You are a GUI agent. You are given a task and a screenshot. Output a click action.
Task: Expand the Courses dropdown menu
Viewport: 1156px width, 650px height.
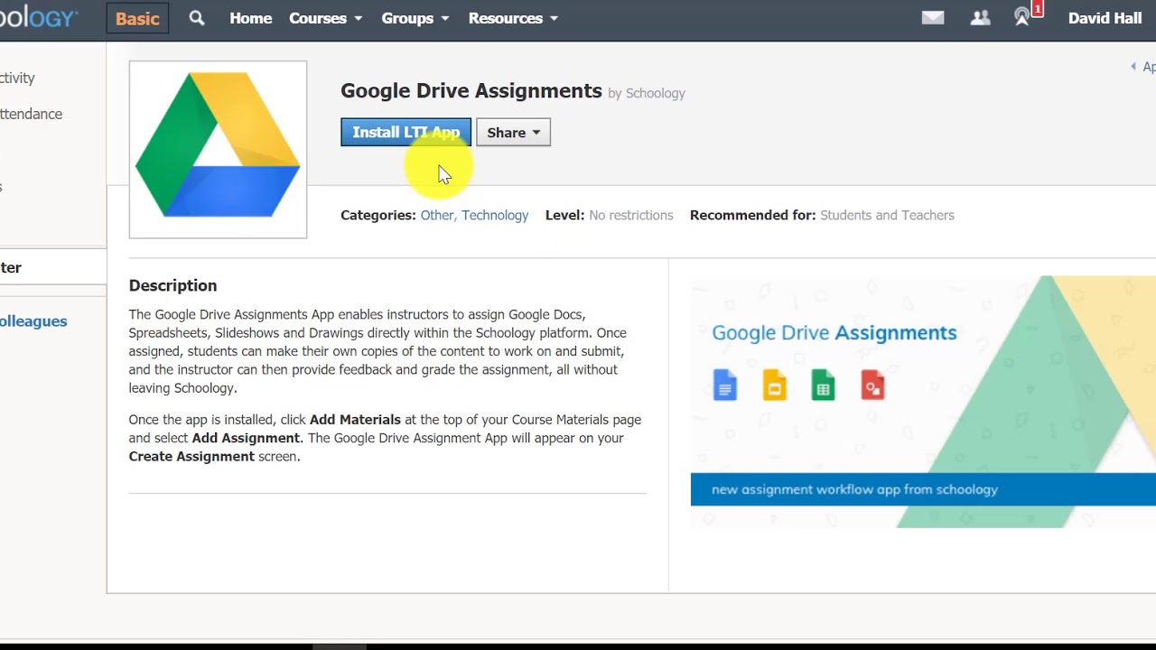[x=325, y=18]
